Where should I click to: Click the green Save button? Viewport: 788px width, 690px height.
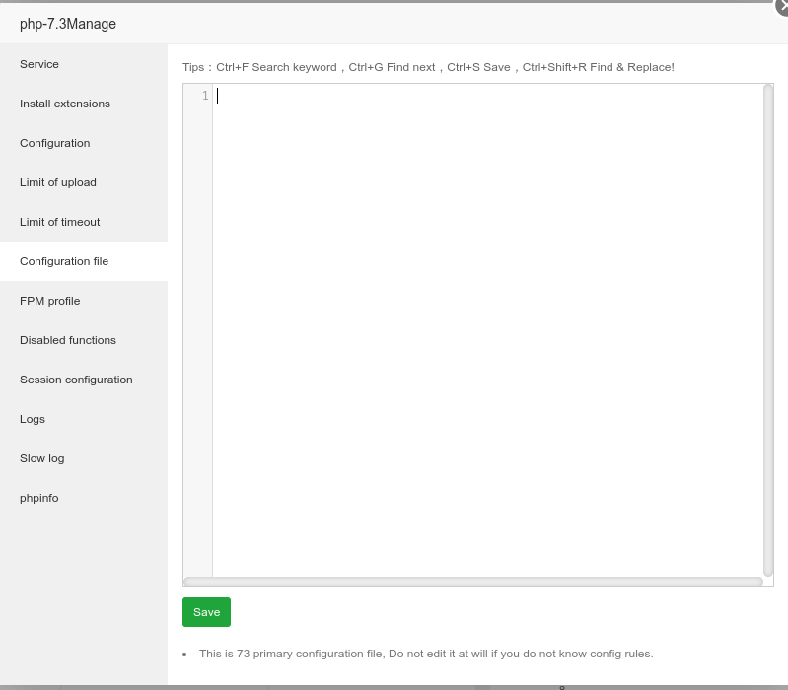tap(206, 612)
